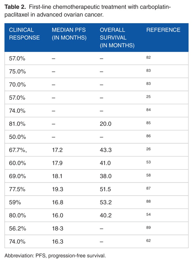
Task: Select the 53.2 overall survival value
Action: (106, 203)
